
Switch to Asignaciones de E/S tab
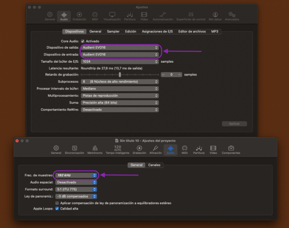click(157, 32)
